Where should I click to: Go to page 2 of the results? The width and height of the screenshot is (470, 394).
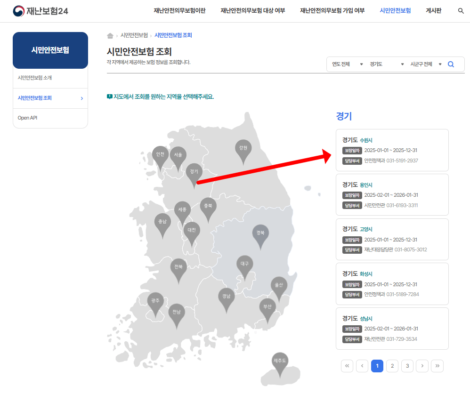point(392,366)
